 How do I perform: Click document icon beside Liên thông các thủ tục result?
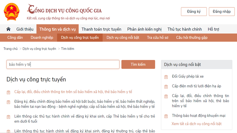(x=9, y=116)
